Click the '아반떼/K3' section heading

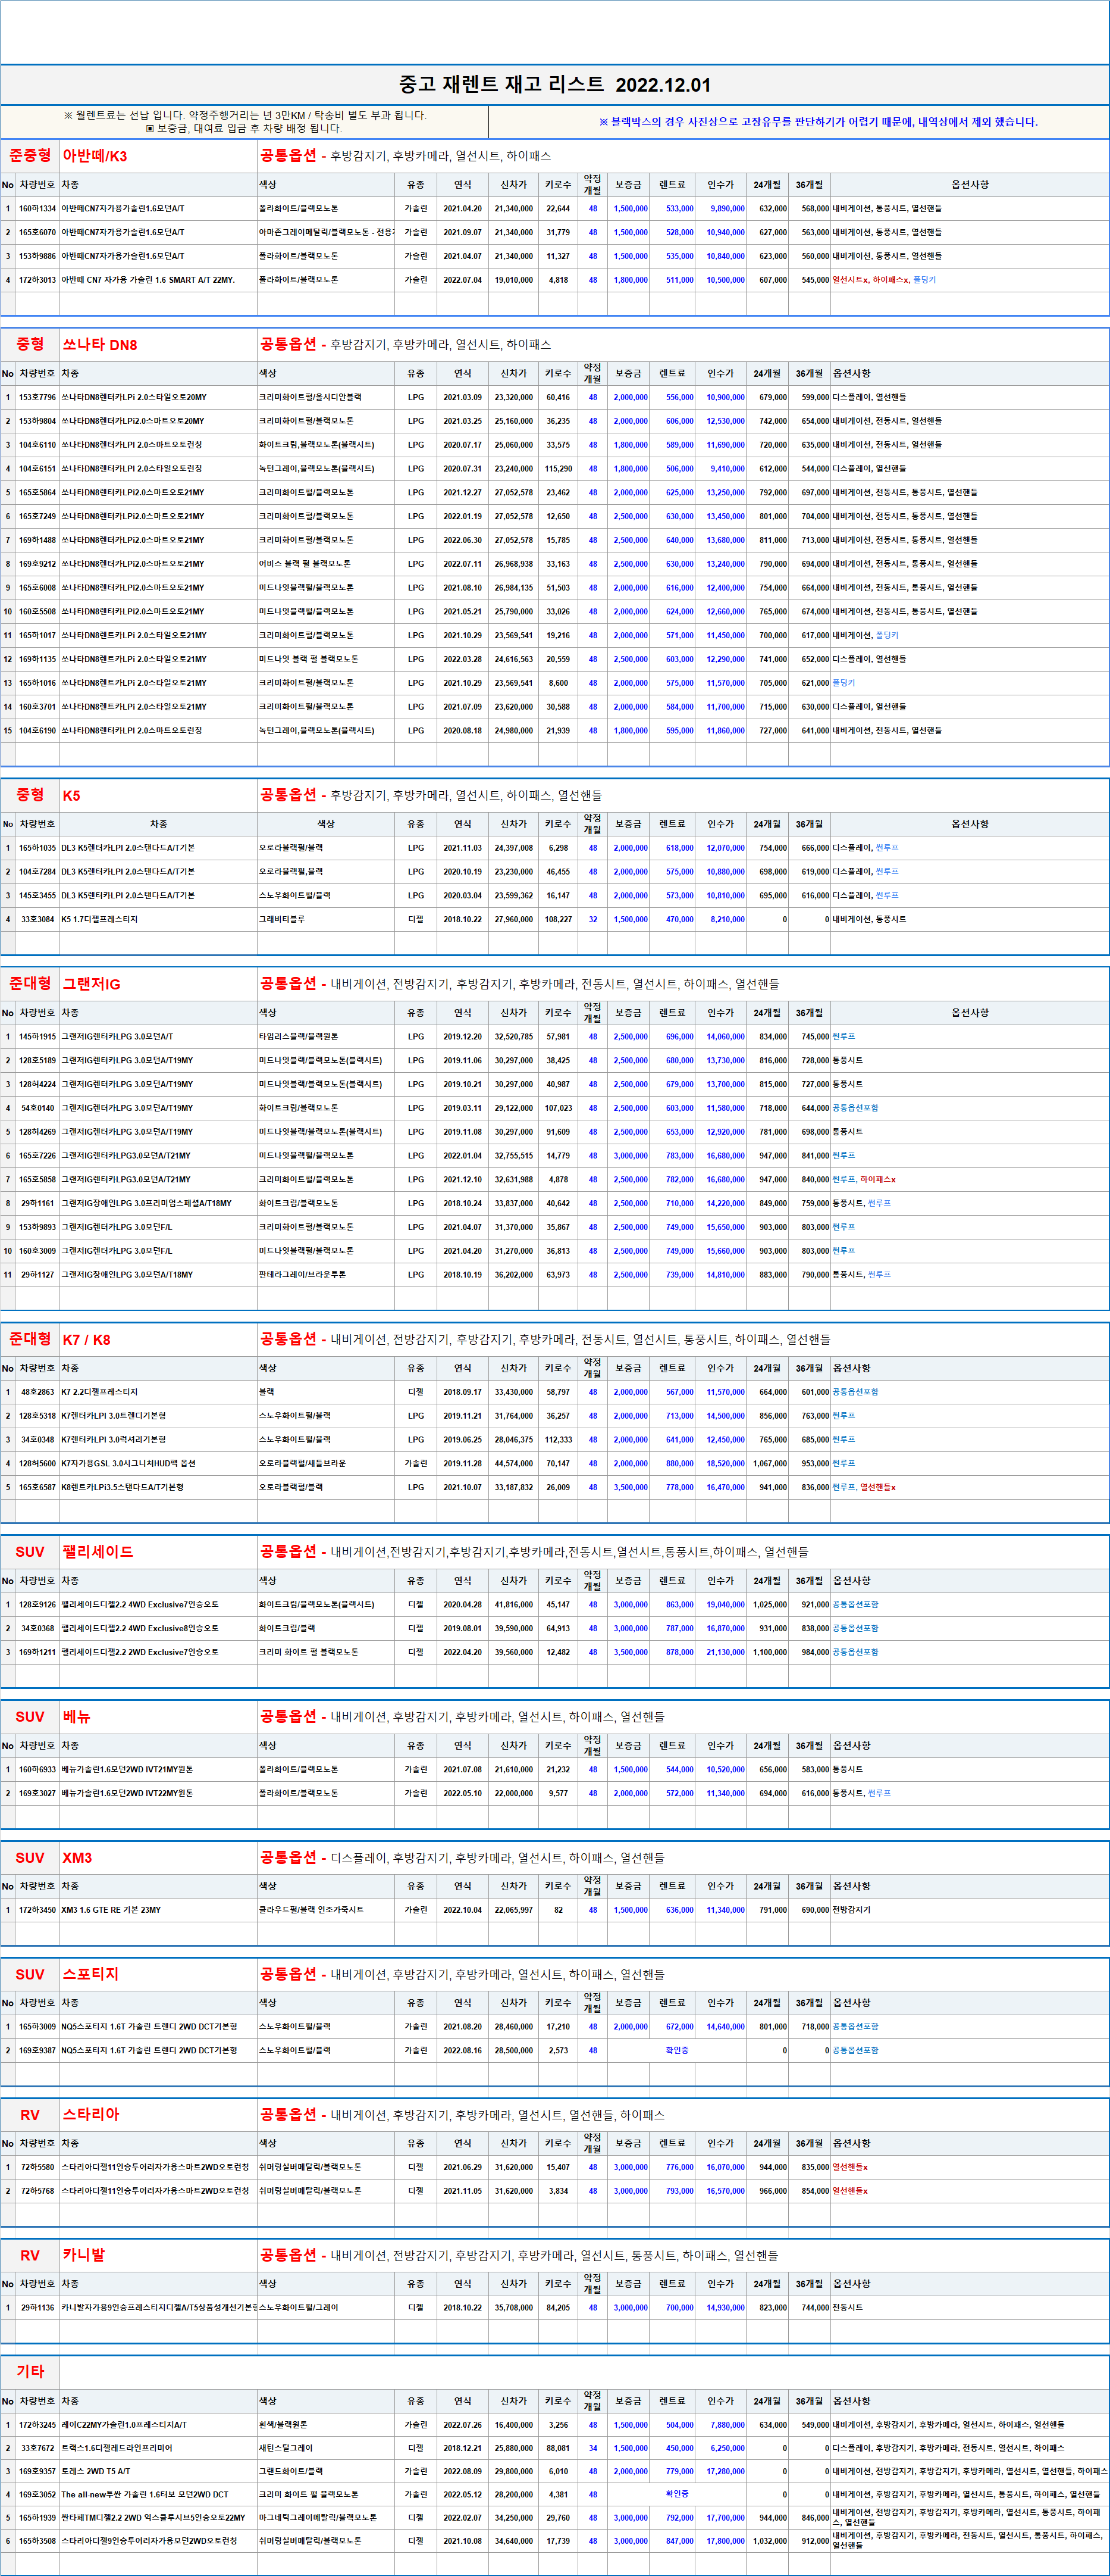pos(95,156)
